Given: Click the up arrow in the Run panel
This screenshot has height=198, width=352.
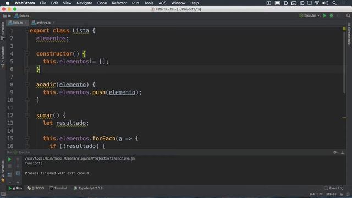Looking at the screenshot, I should click(18, 159).
